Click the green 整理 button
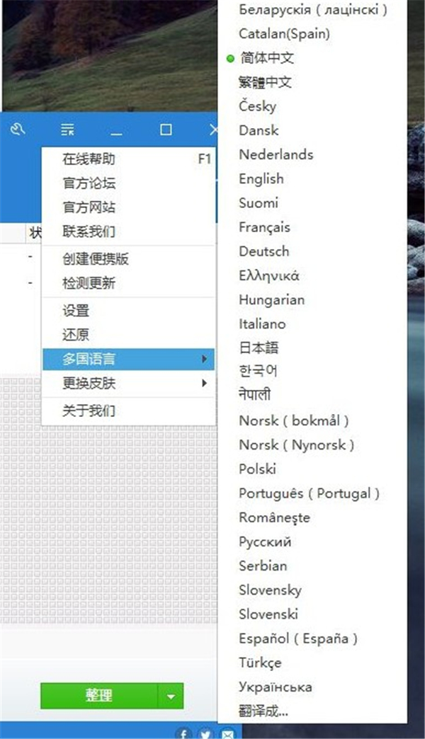425x739 pixels. pyautogui.click(x=98, y=696)
